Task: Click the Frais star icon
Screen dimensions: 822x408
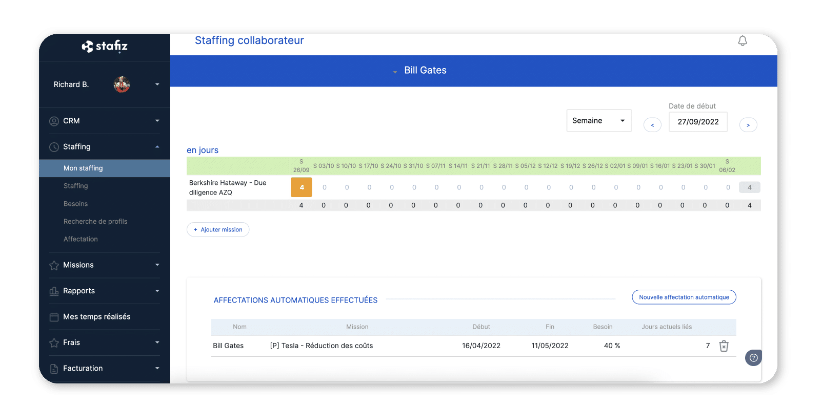Action: (x=54, y=343)
